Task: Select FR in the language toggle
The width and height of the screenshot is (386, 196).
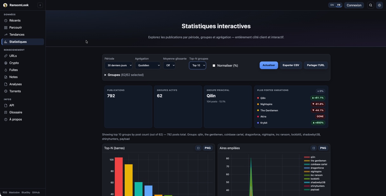Action: click(x=339, y=5)
